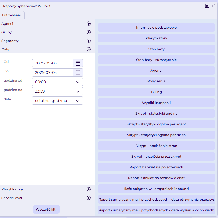Expand the Segmenty filter section
The image size is (218, 218).
click(x=88, y=41)
